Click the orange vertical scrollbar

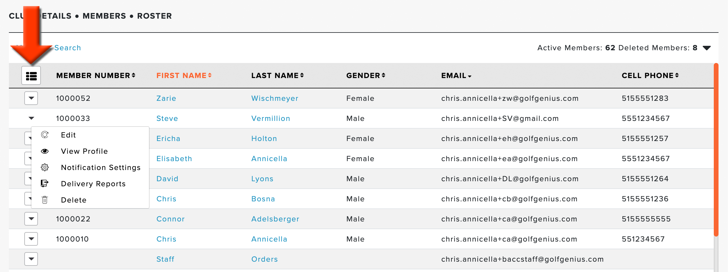pyautogui.click(x=716, y=150)
